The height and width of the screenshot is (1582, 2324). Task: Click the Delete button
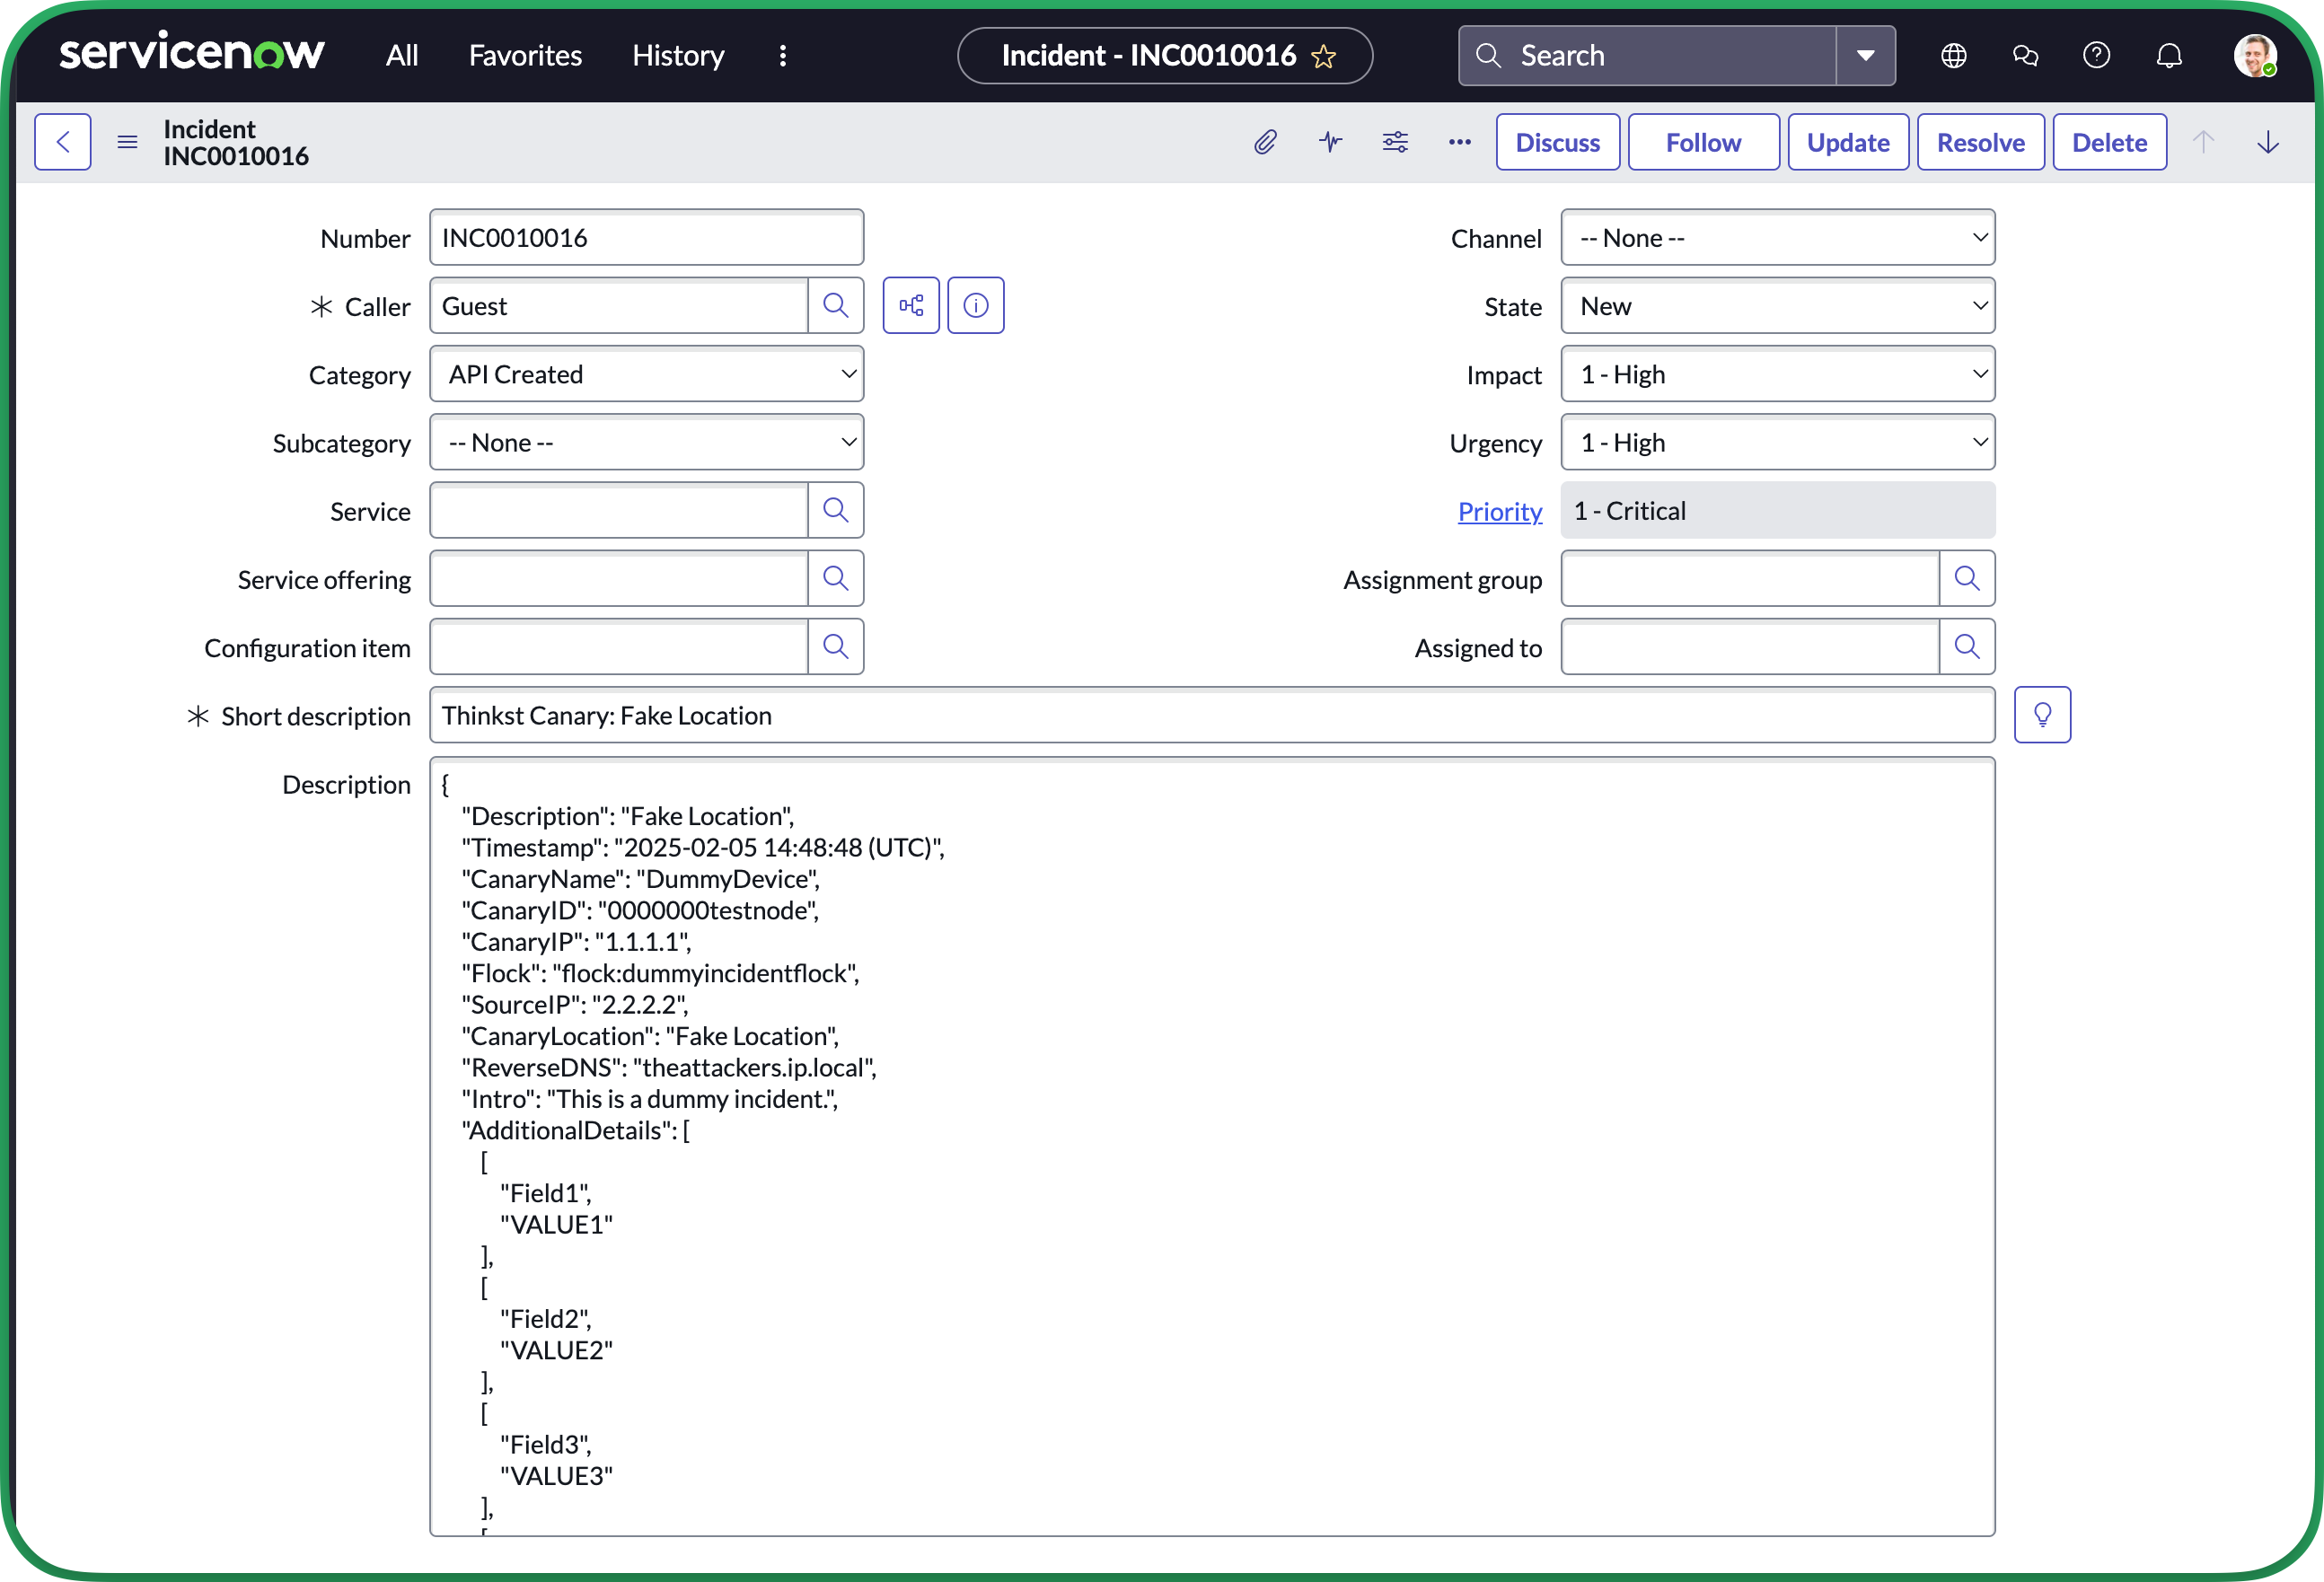coord(2109,142)
